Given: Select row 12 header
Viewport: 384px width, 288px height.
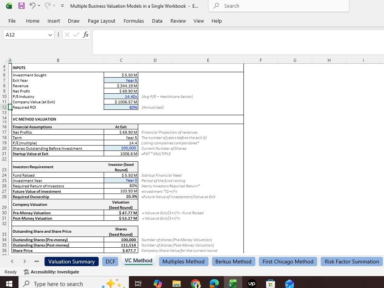Looking at the screenshot, I should [4, 107].
